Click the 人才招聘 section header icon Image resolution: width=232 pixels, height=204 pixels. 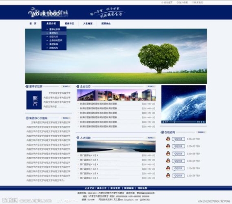tap(78, 138)
